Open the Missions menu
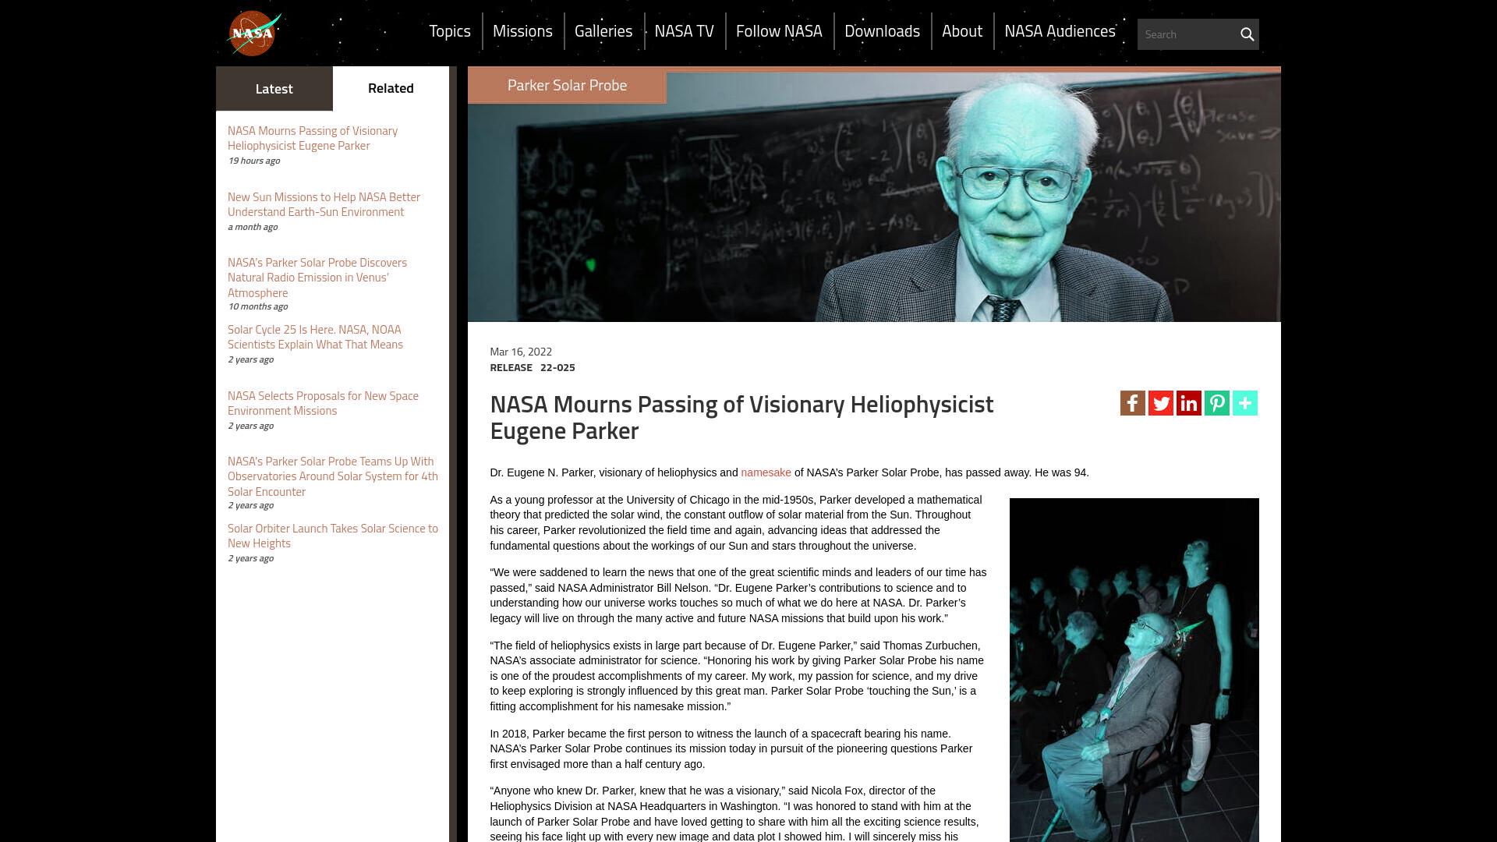 (522, 31)
